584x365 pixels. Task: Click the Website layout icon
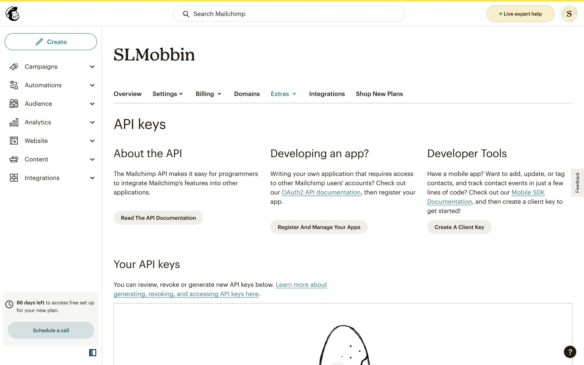point(14,141)
